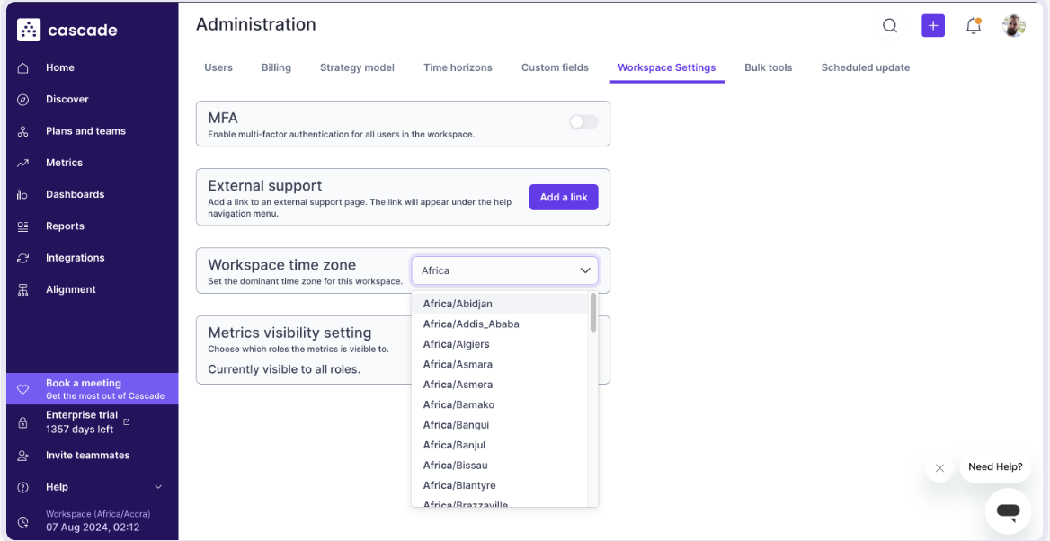Open the user profile avatar
Image resolution: width=1050 pixels, height=541 pixels.
coord(1014,26)
